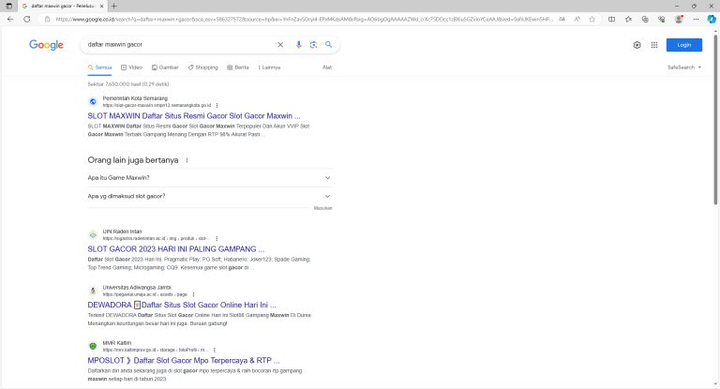
Task: Switch to the Berita tab
Action: [x=238, y=67]
